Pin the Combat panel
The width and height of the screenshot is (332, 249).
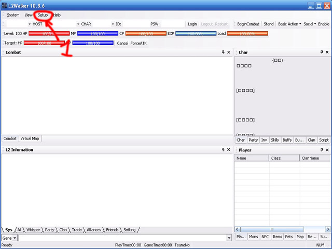coord(223,52)
